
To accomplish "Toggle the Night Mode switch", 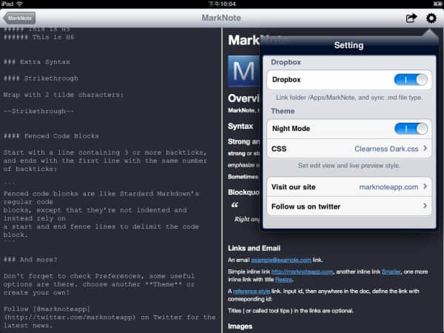I will pyautogui.click(x=411, y=129).
